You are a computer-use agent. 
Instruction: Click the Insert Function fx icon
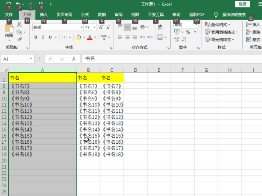[x=74, y=58]
